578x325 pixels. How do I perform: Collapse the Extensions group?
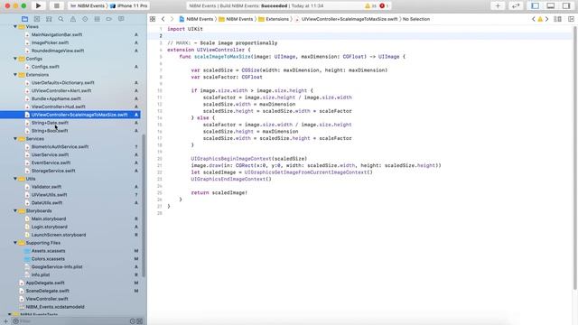pos(15,74)
